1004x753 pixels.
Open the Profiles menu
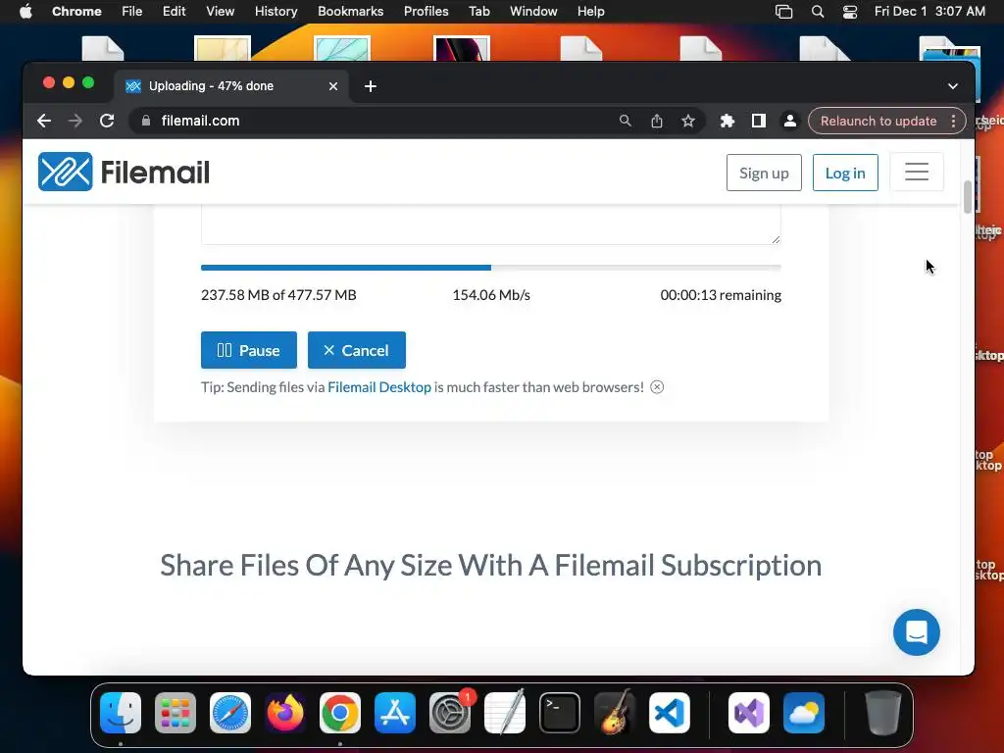pyautogui.click(x=426, y=12)
